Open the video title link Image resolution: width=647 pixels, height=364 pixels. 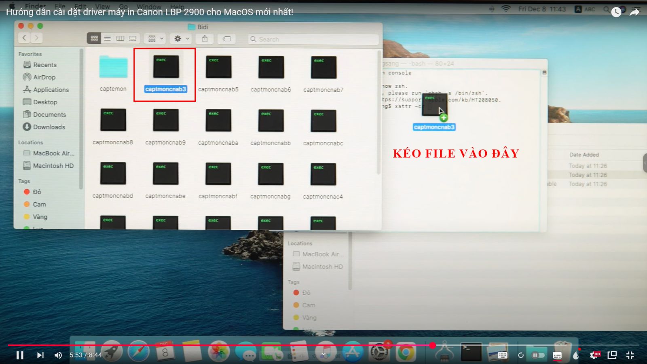tap(150, 12)
